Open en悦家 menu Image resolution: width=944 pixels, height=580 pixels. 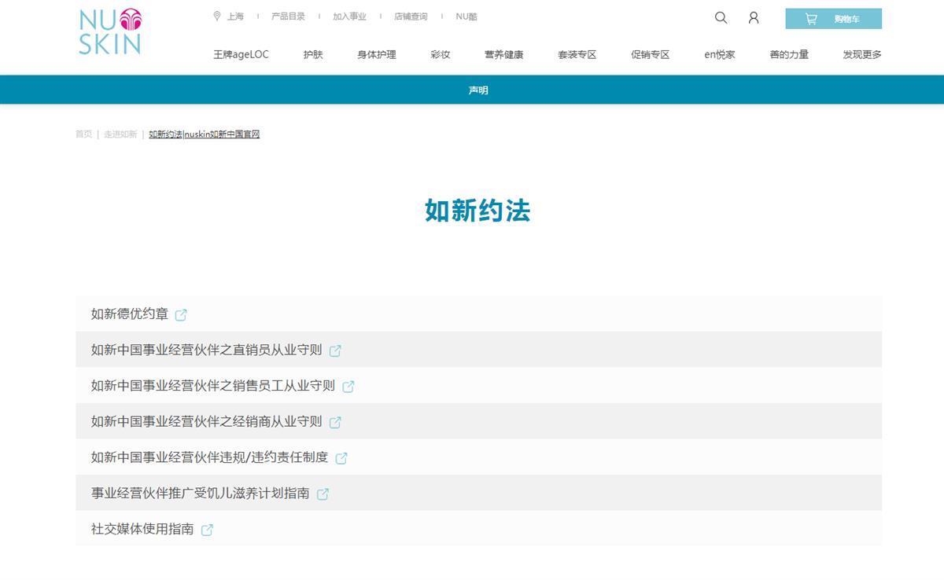click(x=720, y=55)
